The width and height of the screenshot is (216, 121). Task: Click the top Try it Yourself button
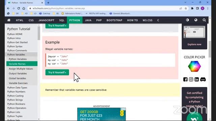[x=57, y=26]
